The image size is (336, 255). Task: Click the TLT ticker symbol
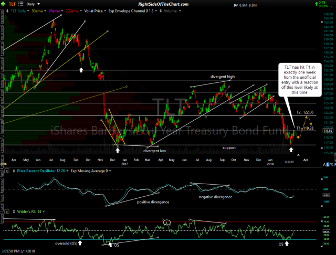coord(13,4)
